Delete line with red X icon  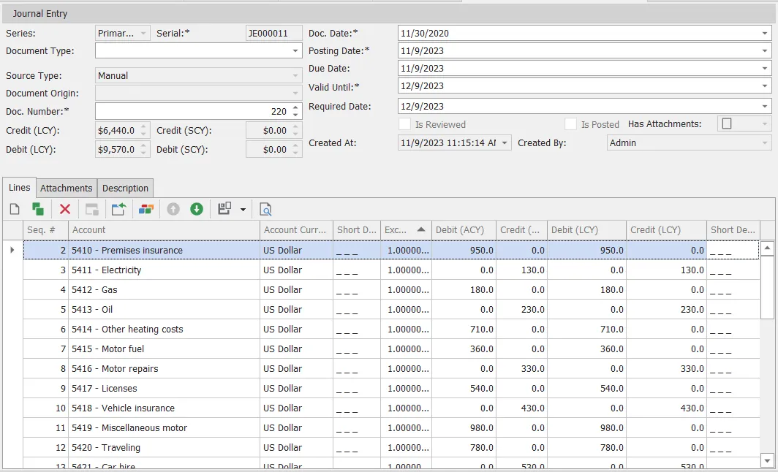tap(65, 210)
